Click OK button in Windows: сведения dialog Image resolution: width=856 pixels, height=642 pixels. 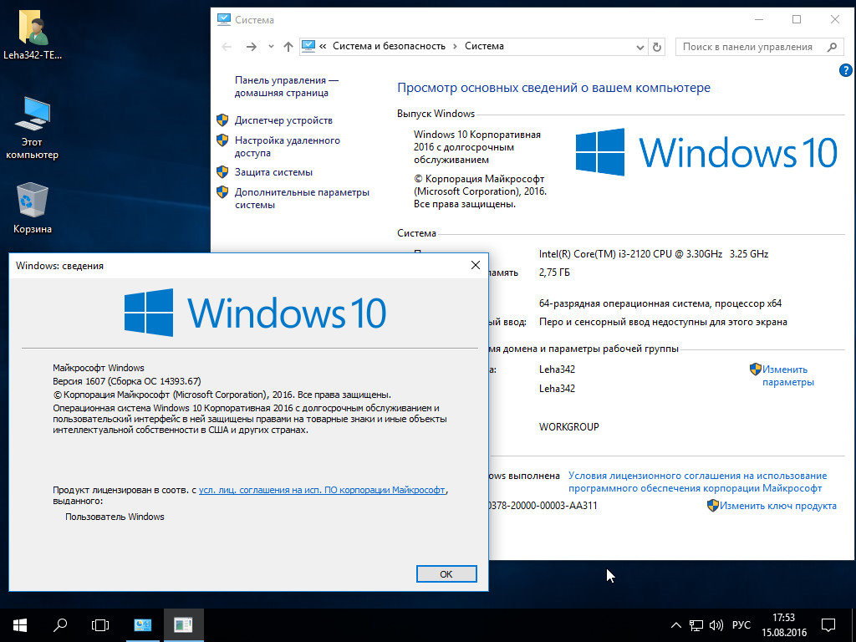[446, 573]
